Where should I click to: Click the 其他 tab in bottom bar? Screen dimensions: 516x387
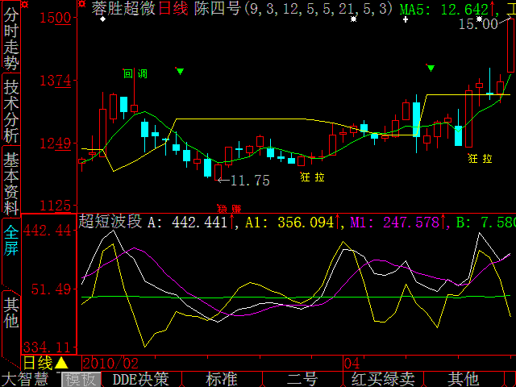tap(463, 379)
